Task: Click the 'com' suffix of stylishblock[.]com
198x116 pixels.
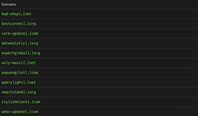Action: (37, 102)
